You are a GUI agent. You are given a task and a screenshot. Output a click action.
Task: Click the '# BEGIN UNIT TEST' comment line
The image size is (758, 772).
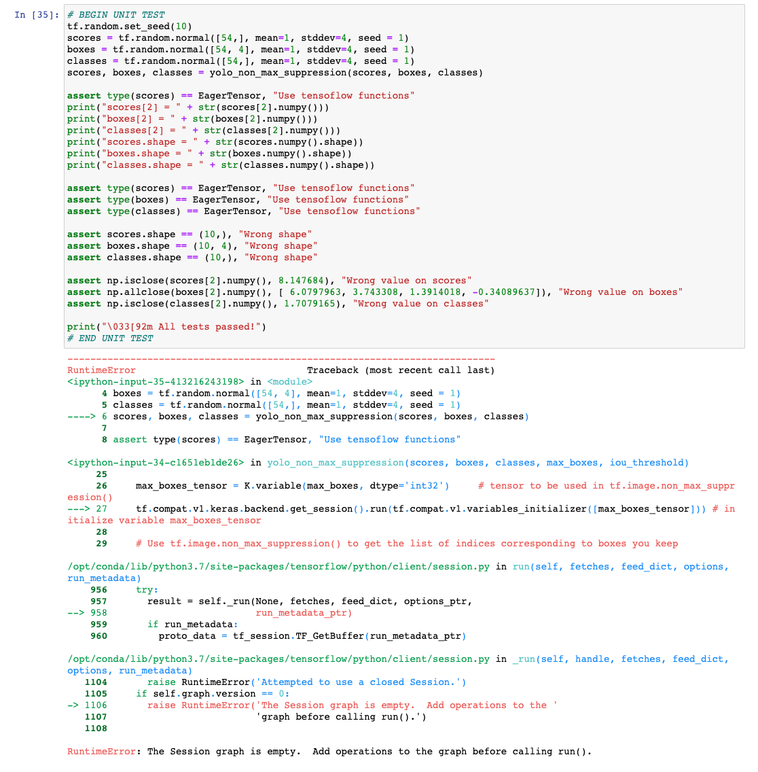pyautogui.click(x=116, y=15)
